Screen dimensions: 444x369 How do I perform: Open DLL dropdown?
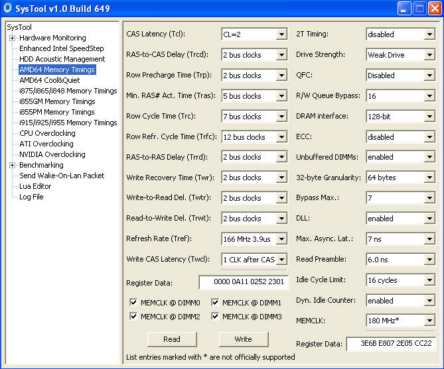tap(400, 219)
